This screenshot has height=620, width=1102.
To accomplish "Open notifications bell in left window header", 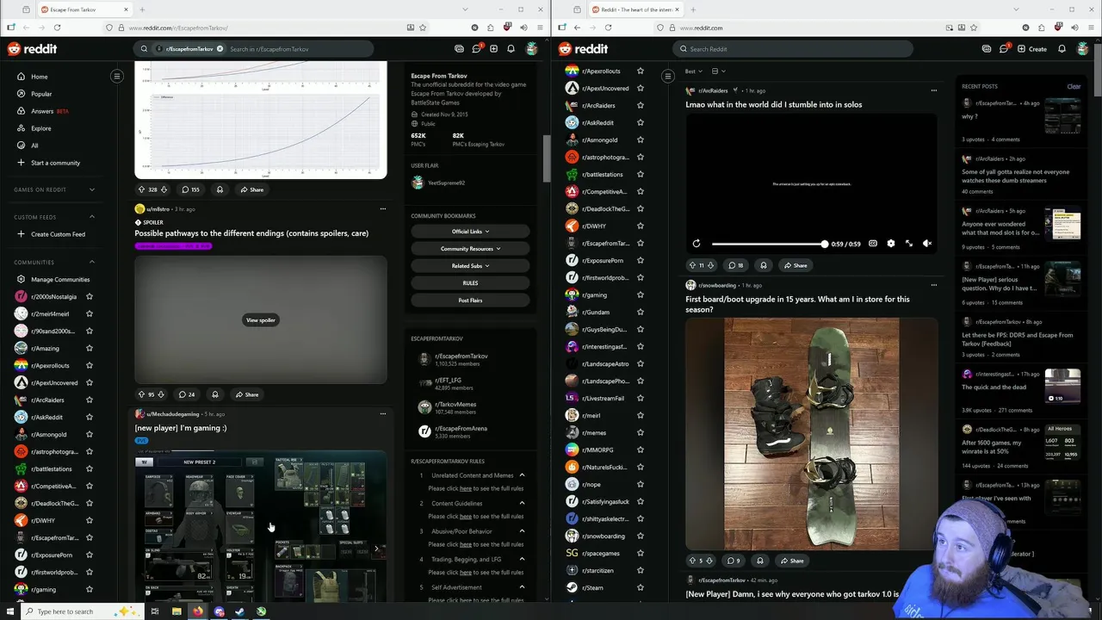I will point(511,49).
